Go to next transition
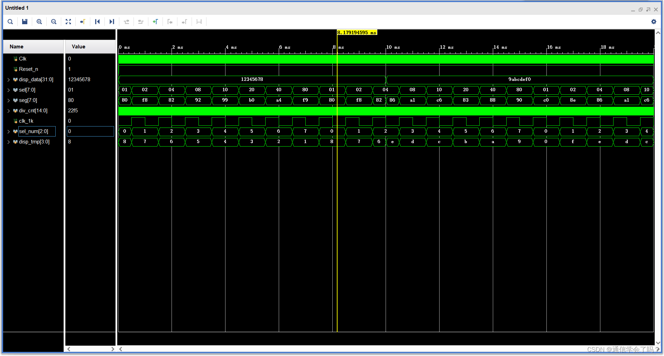 141,22
